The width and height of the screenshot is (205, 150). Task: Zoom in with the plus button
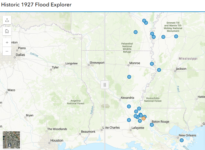point(7,42)
